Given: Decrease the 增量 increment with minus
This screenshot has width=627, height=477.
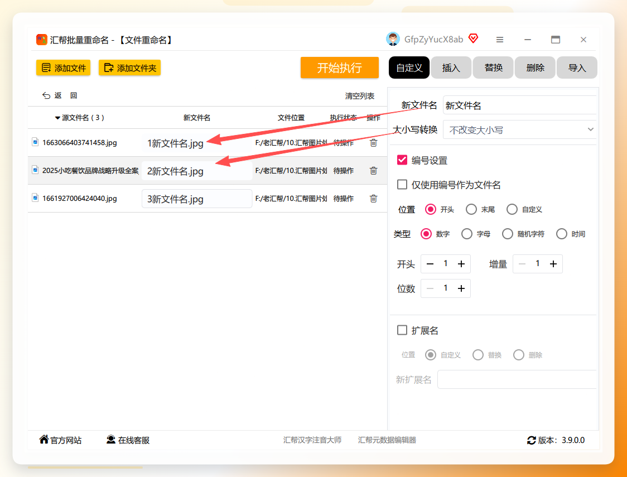Looking at the screenshot, I should (522, 264).
